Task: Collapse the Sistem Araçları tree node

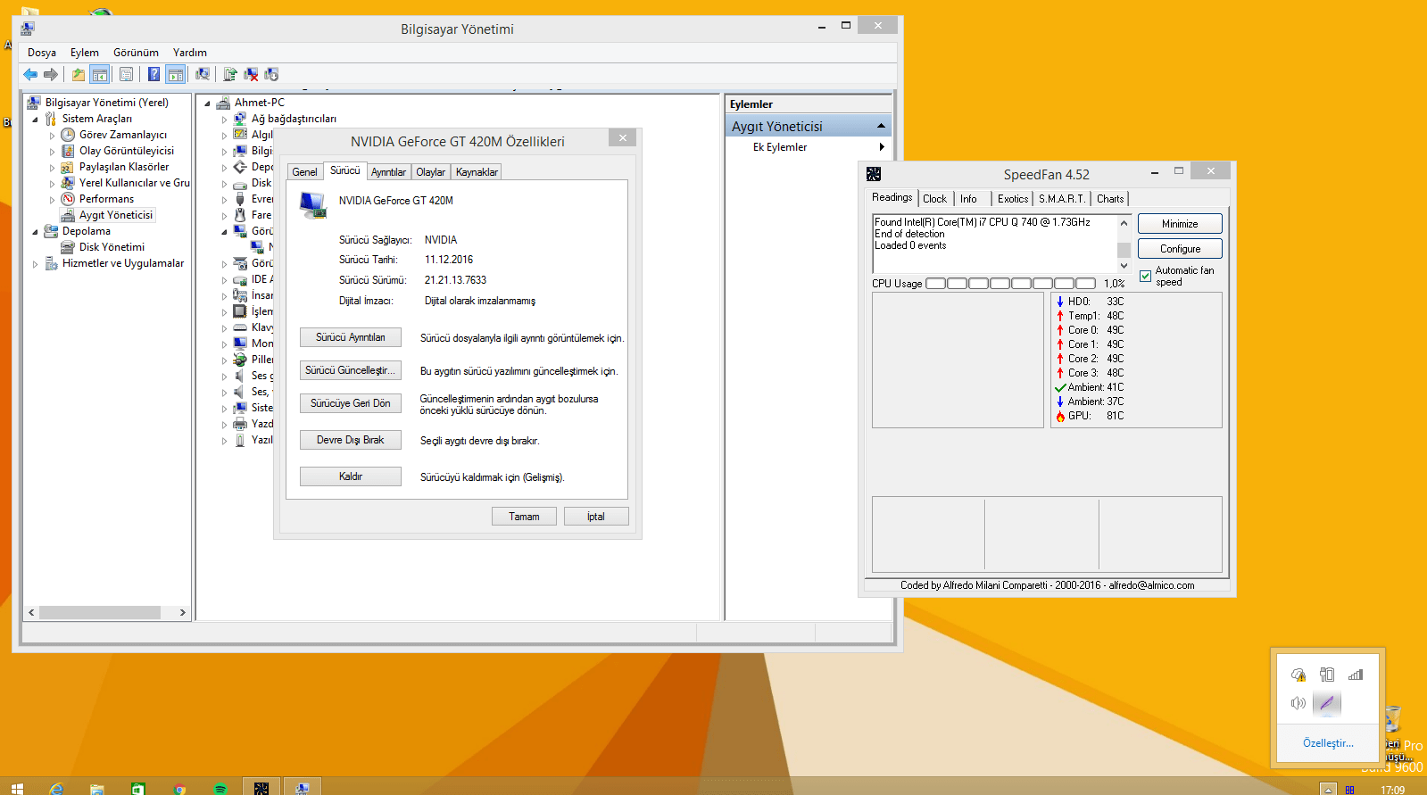Action: point(36,120)
